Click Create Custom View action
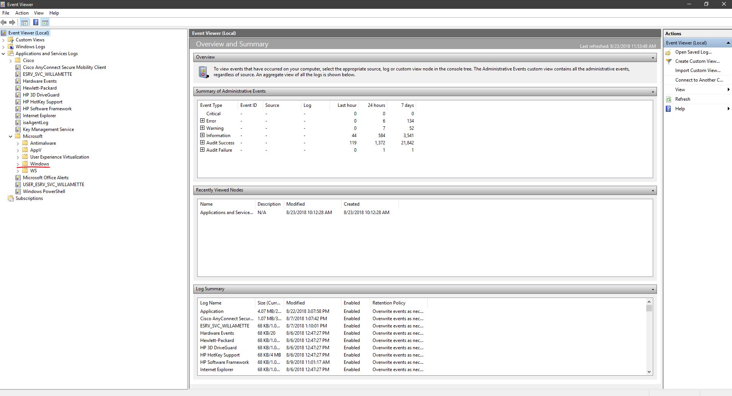 [698, 61]
